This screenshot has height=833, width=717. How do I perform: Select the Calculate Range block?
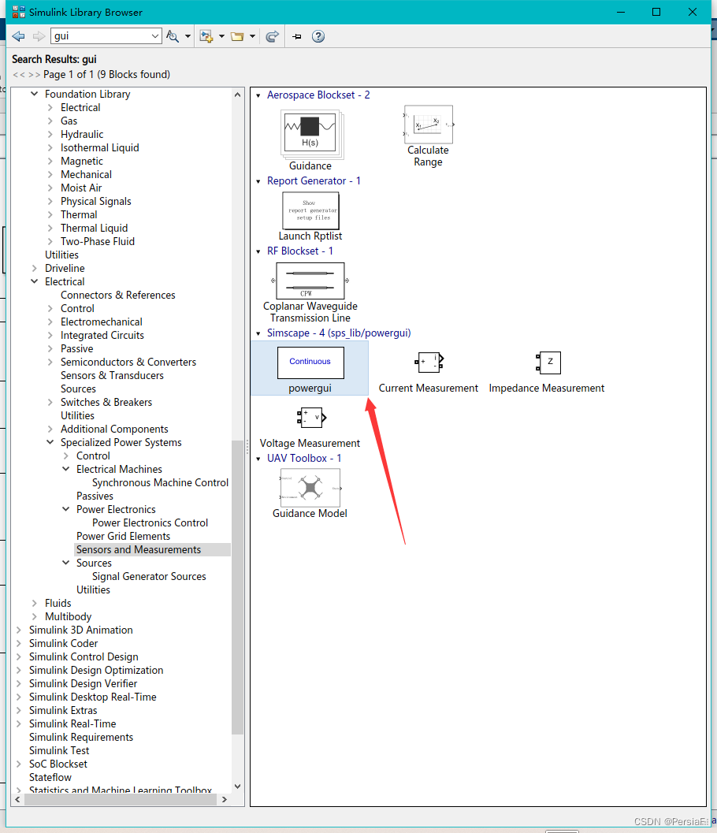pos(428,125)
